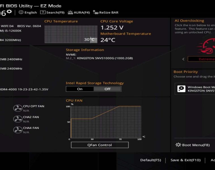Select previous AI Overclocking mode arrow

183,59
